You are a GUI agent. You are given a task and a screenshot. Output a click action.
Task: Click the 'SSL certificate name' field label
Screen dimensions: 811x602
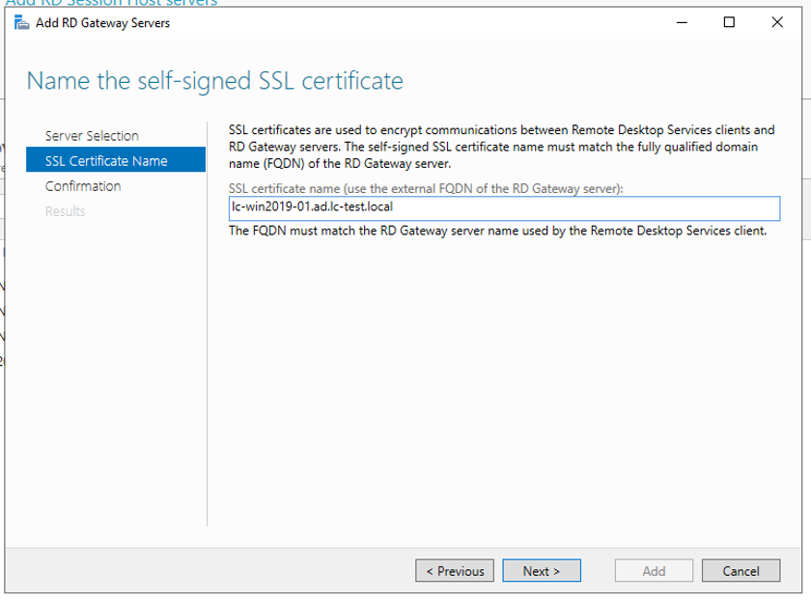[427, 187]
